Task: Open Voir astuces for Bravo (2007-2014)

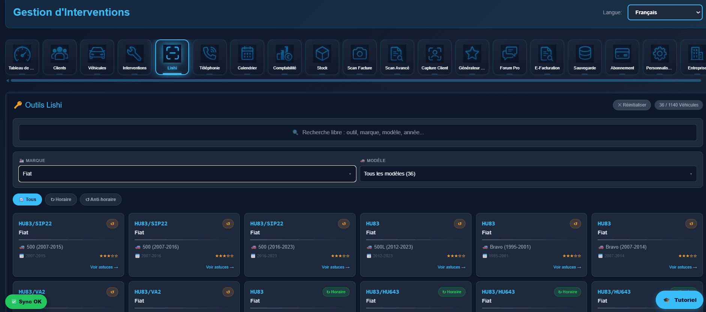Action: coord(683,267)
